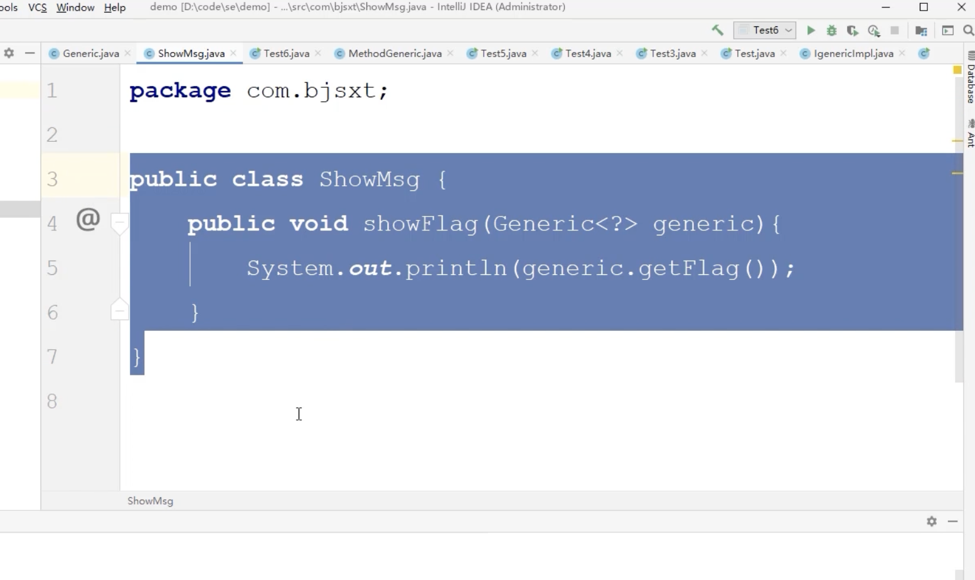Open Run Anything toolbar icon
The width and height of the screenshot is (975, 580).
pyautogui.click(x=948, y=30)
